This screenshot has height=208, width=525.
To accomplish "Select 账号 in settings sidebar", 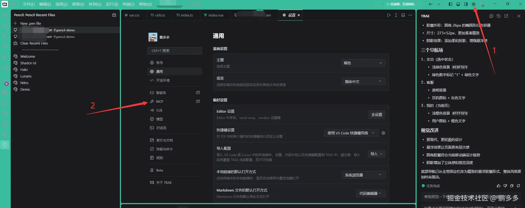I will 175,63.
